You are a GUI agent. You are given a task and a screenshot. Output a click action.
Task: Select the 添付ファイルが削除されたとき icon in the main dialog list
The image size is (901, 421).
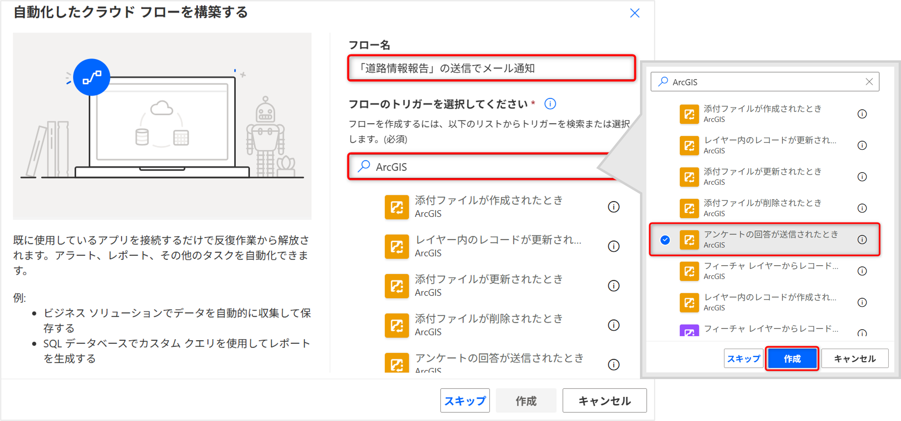click(397, 325)
